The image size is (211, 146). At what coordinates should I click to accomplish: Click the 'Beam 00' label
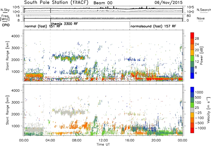(103, 3)
